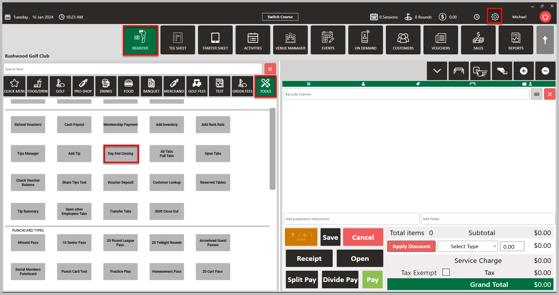Click the discount amount field
The image size is (559, 295).
point(512,246)
